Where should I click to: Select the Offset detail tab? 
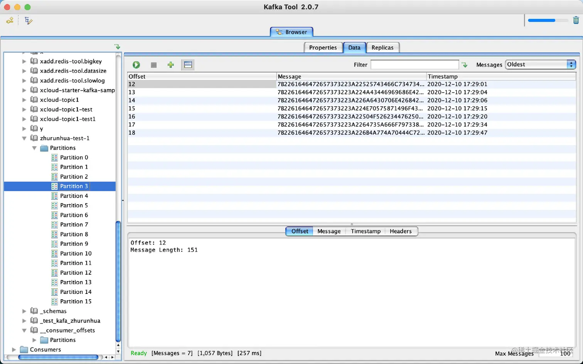(300, 231)
